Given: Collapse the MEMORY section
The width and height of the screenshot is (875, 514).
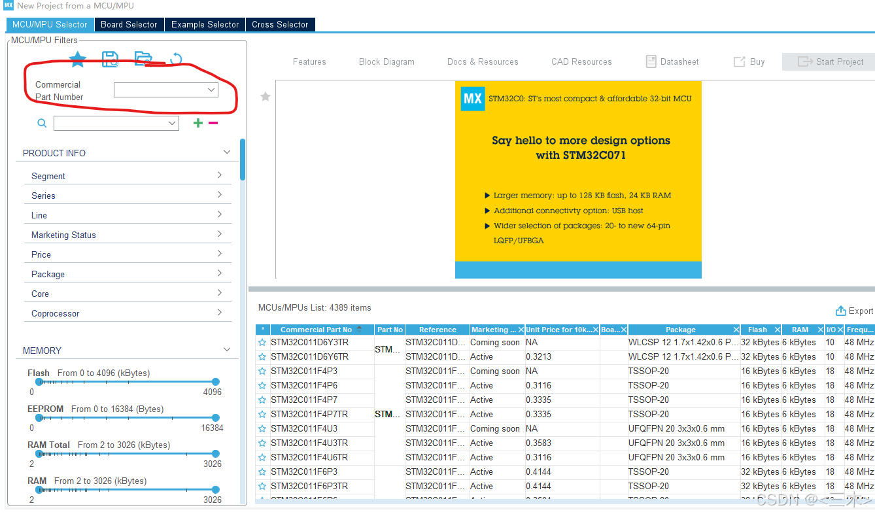Looking at the screenshot, I should coord(227,350).
